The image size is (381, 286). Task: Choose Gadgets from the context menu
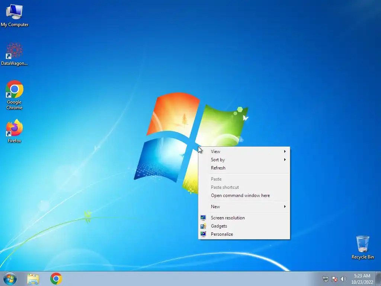point(244,226)
